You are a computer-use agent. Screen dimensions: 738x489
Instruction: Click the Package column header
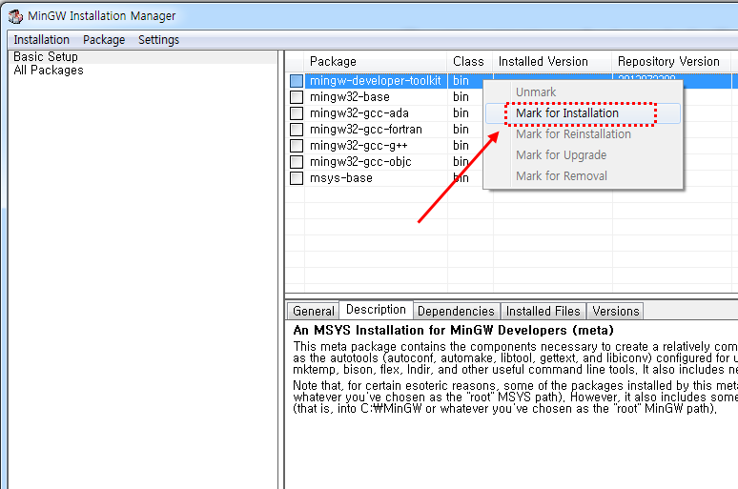pos(376,62)
